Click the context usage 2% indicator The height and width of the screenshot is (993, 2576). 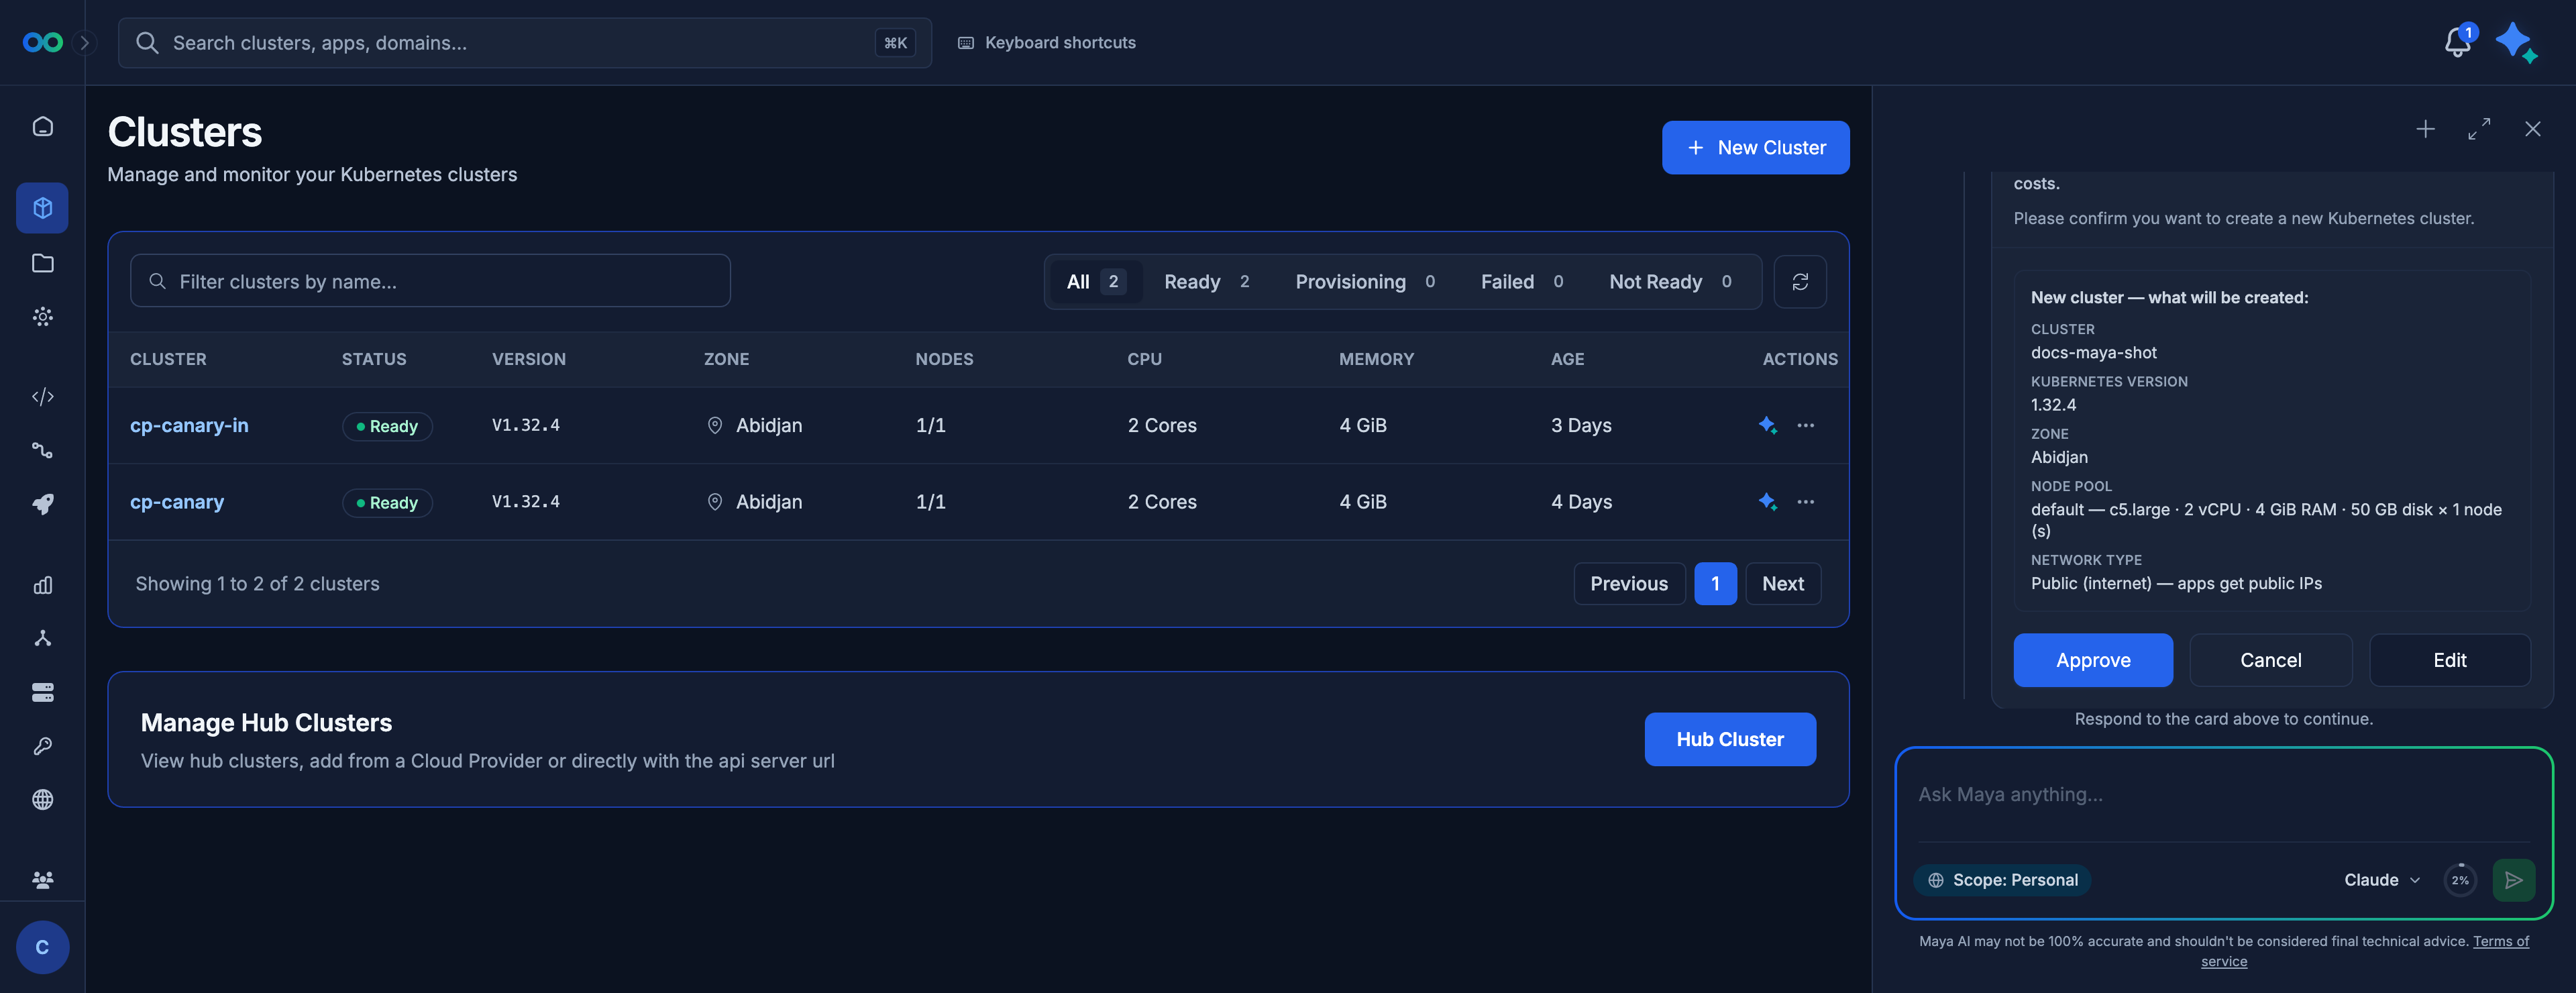(x=2460, y=880)
